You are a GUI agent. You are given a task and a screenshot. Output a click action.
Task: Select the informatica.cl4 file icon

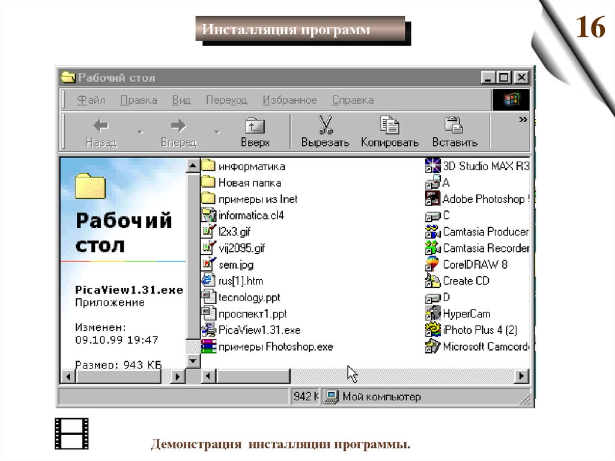208,215
